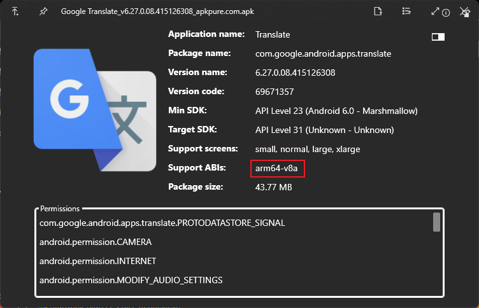This screenshot has width=479, height=308.
Task: Pin the preview window
Action: coord(43,11)
